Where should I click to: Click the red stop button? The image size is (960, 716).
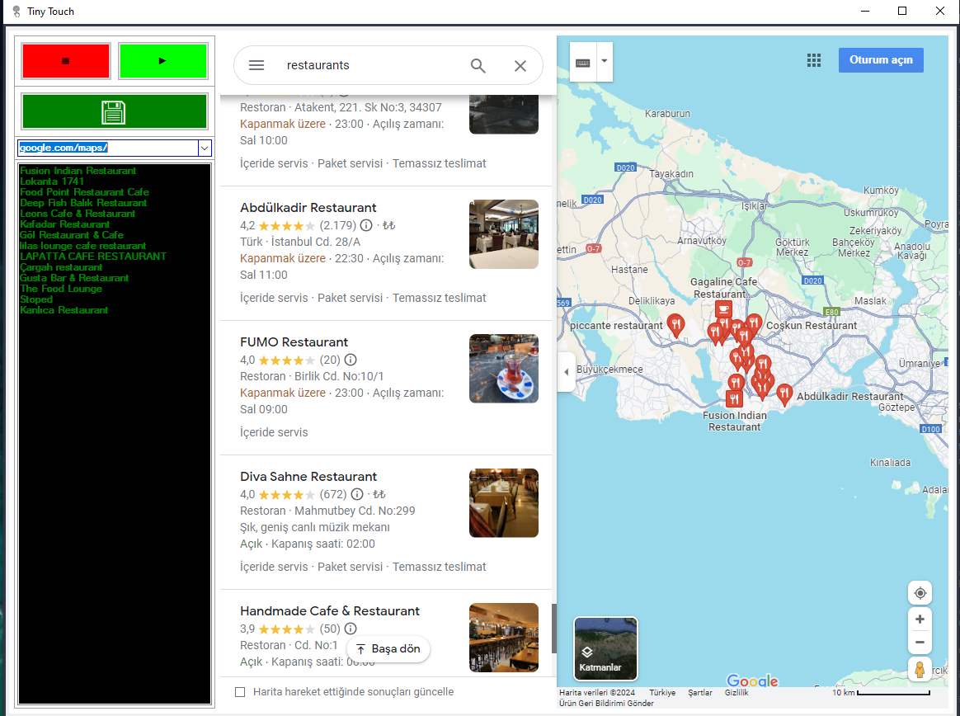[x=65, y=61]
